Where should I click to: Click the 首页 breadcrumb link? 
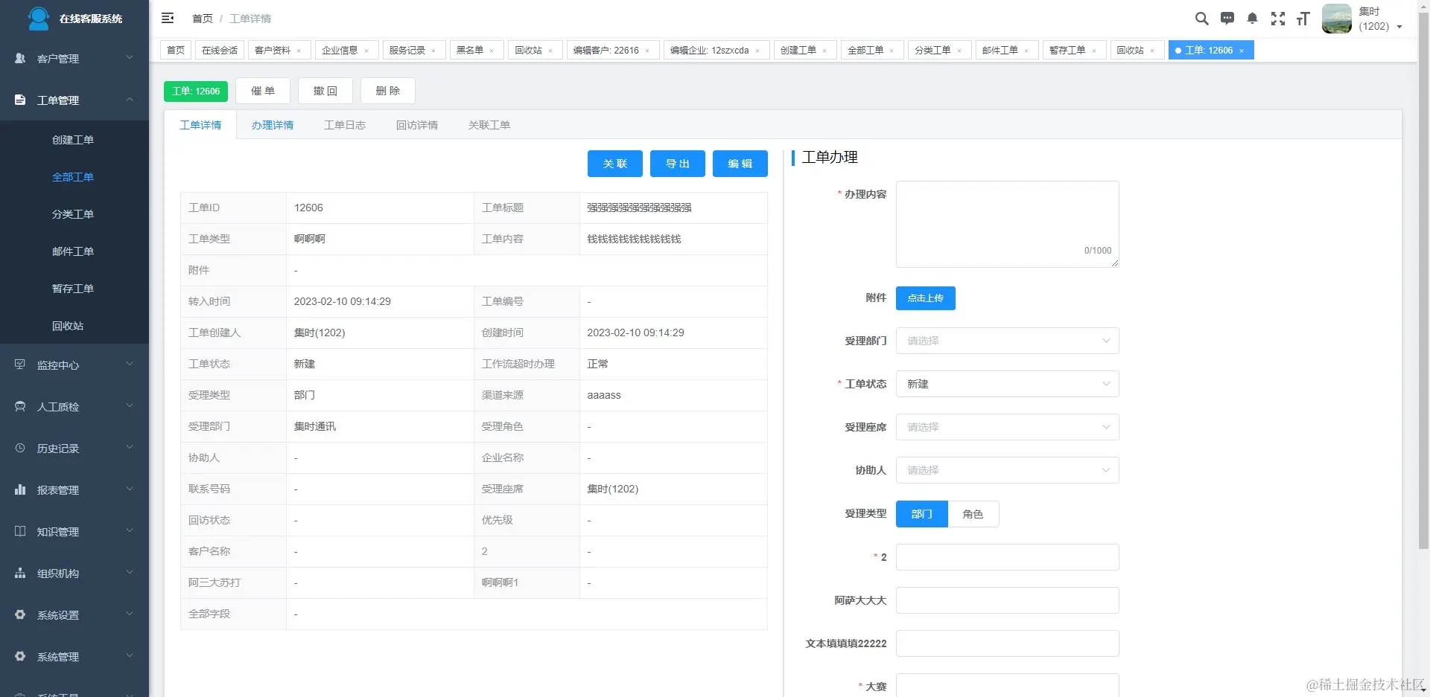click(203, 19)
